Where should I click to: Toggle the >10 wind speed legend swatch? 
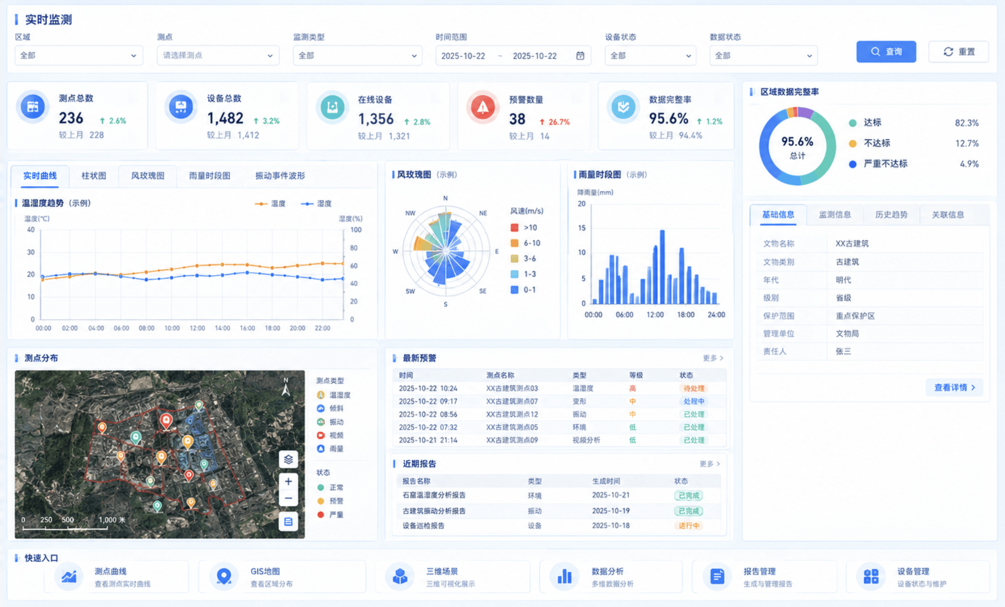coord(515,228)
